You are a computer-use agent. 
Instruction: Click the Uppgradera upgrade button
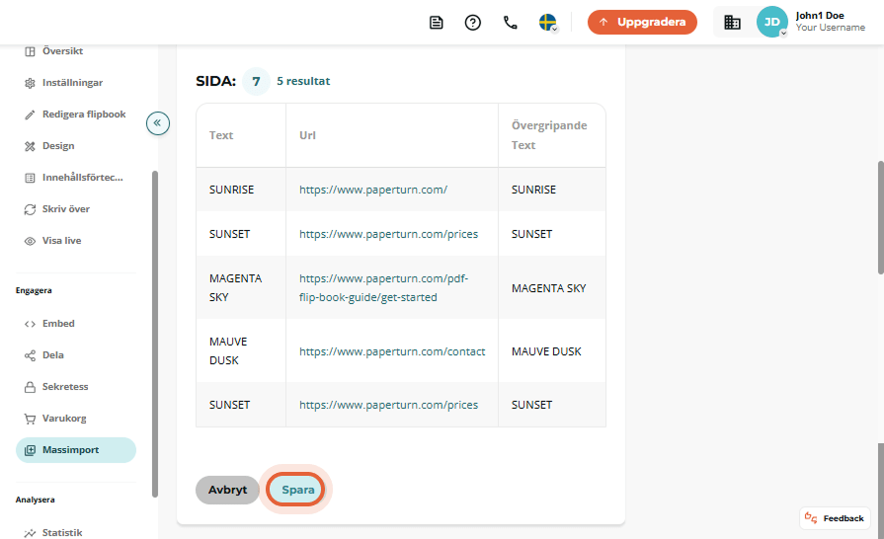642,22
